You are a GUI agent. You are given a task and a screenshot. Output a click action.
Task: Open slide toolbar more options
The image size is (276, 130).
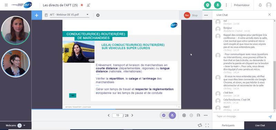[206, 116]
